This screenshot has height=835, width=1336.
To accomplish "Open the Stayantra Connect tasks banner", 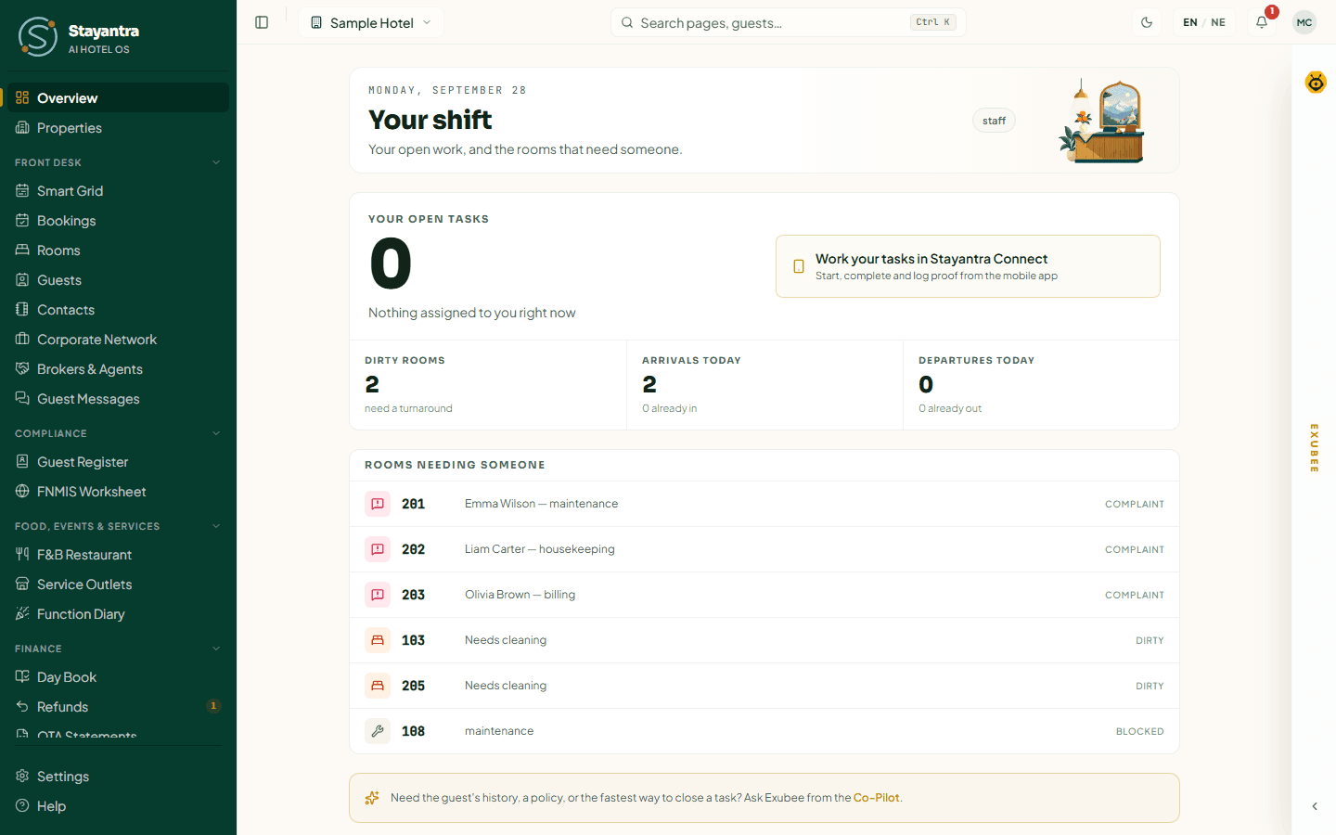I will pyautogui.click(x=968, y=266).
